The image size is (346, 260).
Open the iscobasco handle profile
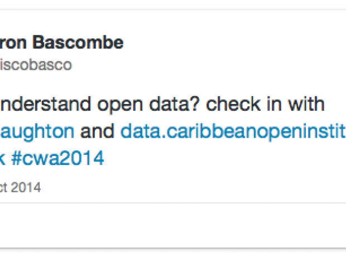(x=36, y=65)
